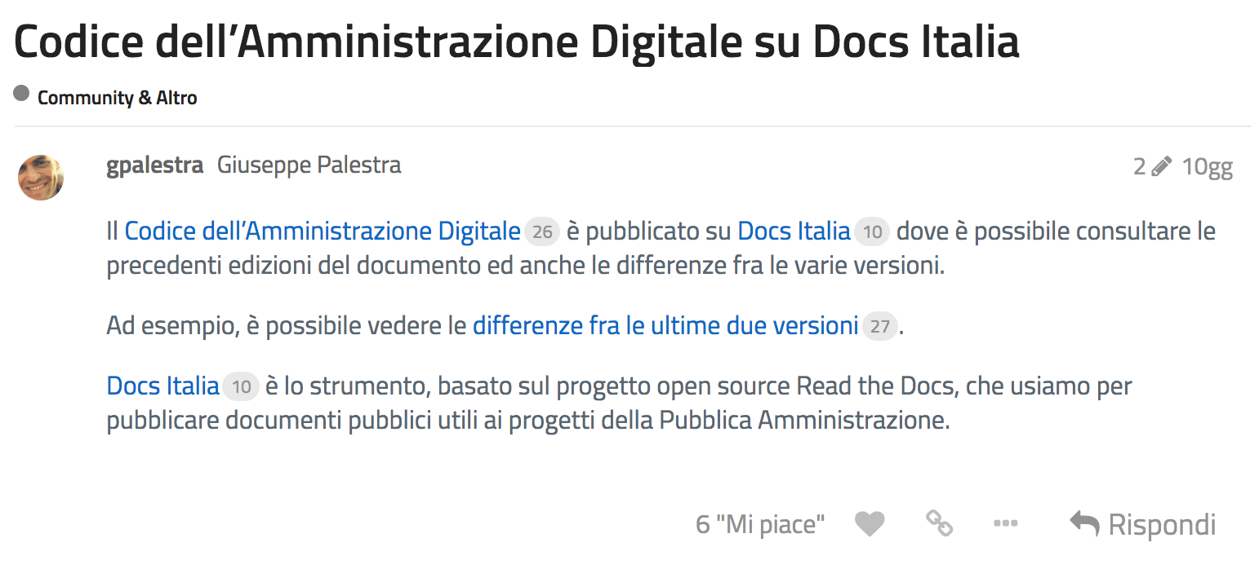Image resolution: width=1259 pixels, height=582 pixels.
Task: Like the post with heart icon
Action: [870, 524]
